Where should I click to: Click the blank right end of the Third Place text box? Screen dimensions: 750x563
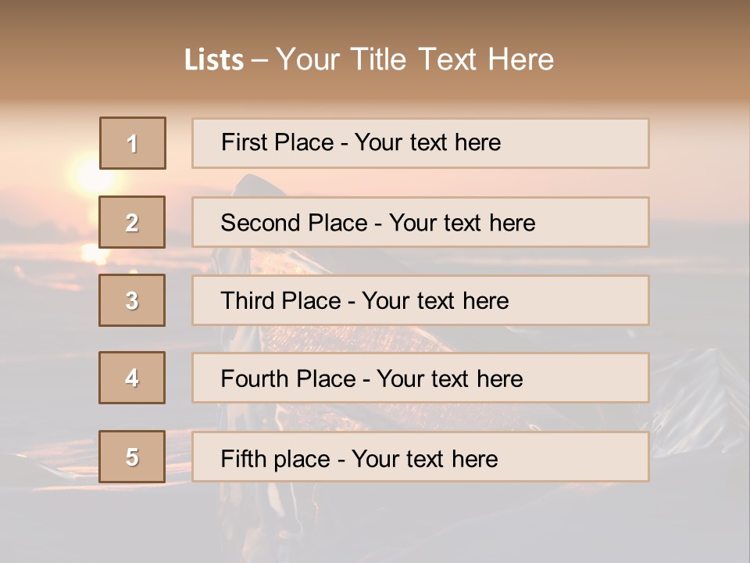594,300
